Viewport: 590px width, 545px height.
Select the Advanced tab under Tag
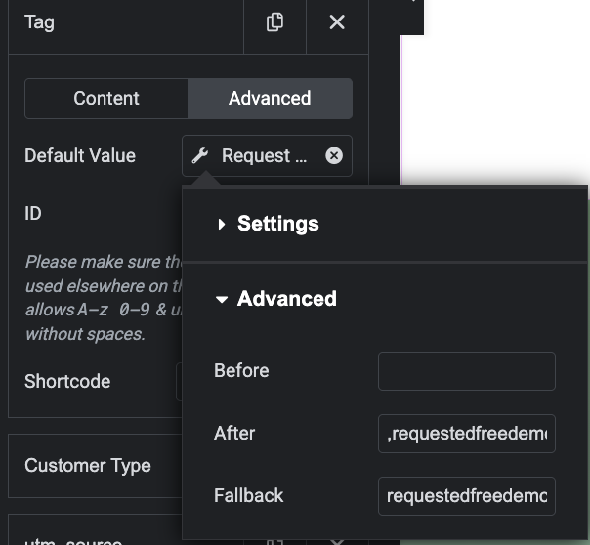pos(270,98)
